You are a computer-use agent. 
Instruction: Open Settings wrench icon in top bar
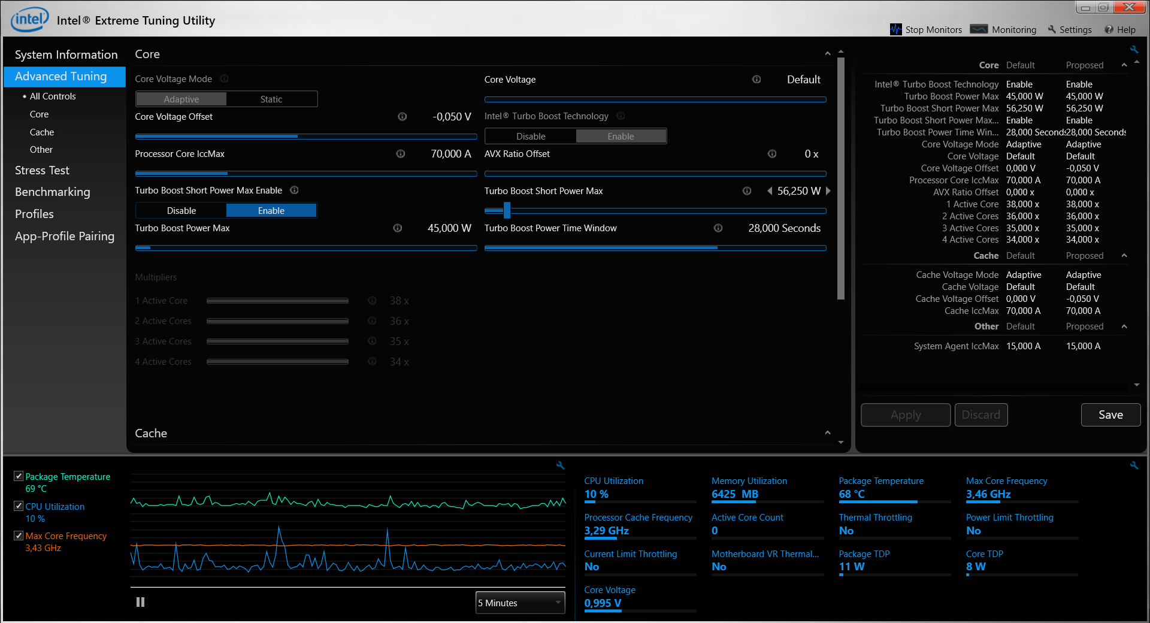[x=1052, y=29]
